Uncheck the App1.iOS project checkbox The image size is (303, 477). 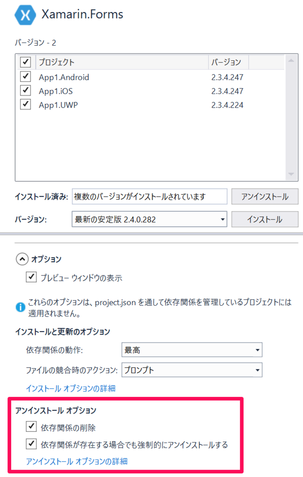(x=26, y=91)
